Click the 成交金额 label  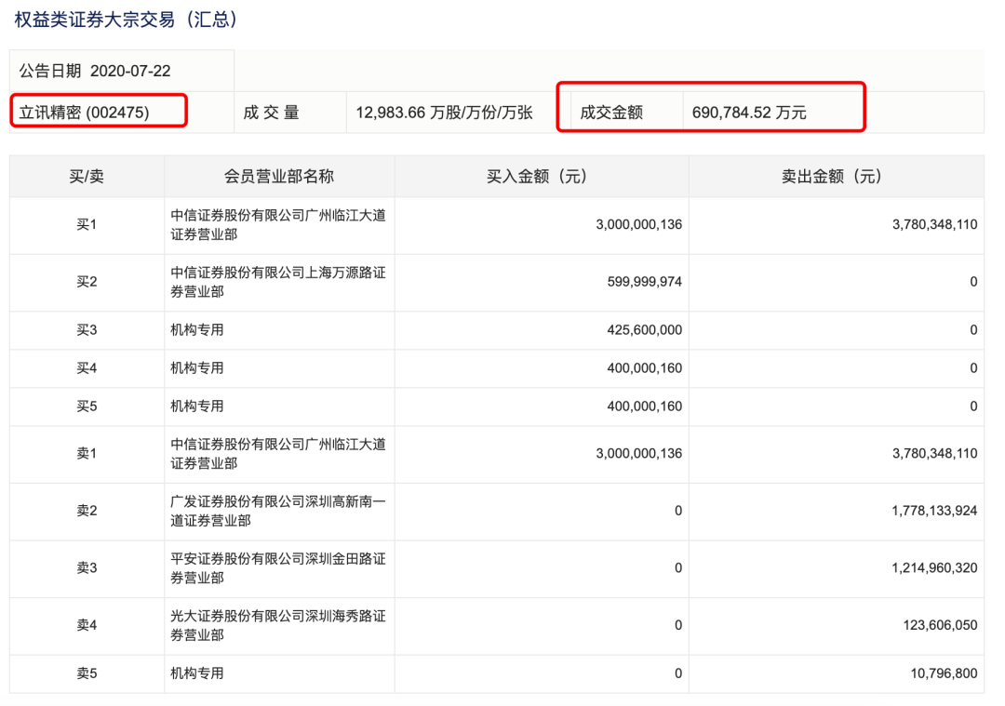pos(611,113)
